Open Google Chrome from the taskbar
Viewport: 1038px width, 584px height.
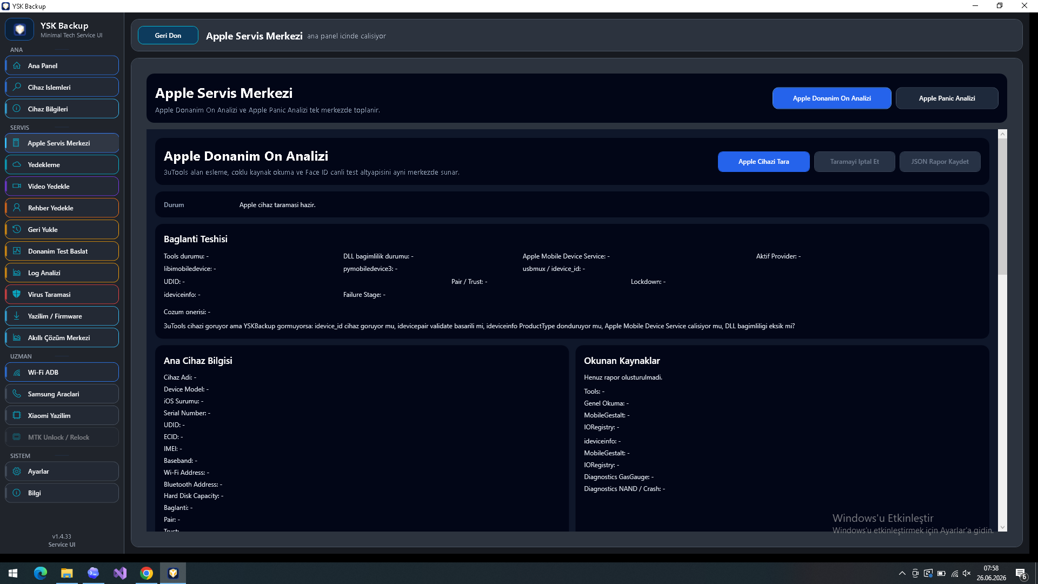pyautogui.click(x=147, y=573)
